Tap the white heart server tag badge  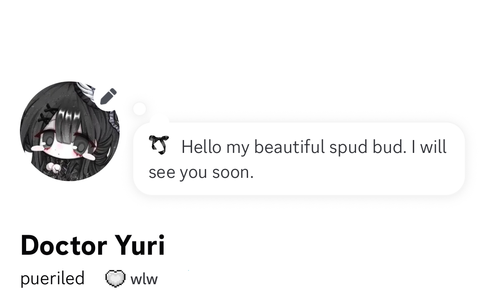pos(115,278)
